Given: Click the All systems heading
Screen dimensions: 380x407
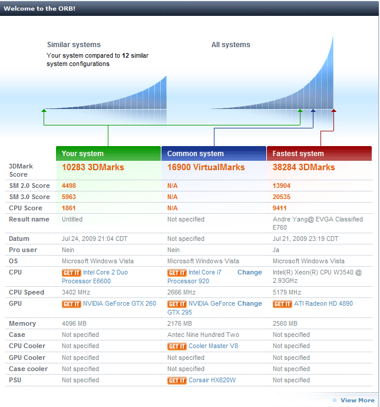Looking at the screenshot, I should click(x=231, y=45).
